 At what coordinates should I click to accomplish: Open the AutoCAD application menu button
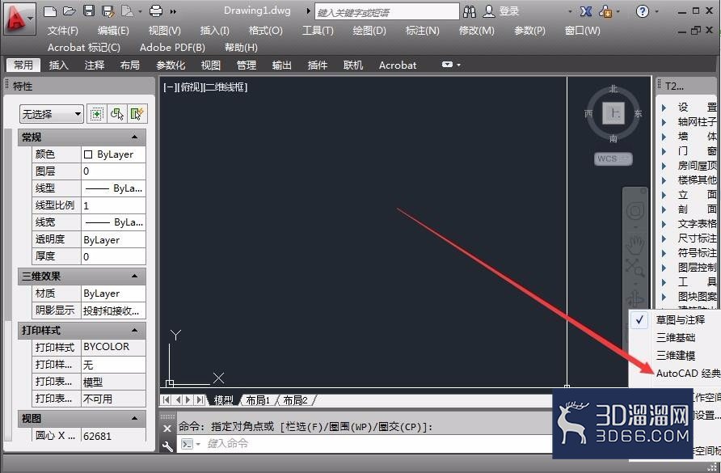[19, 19]
